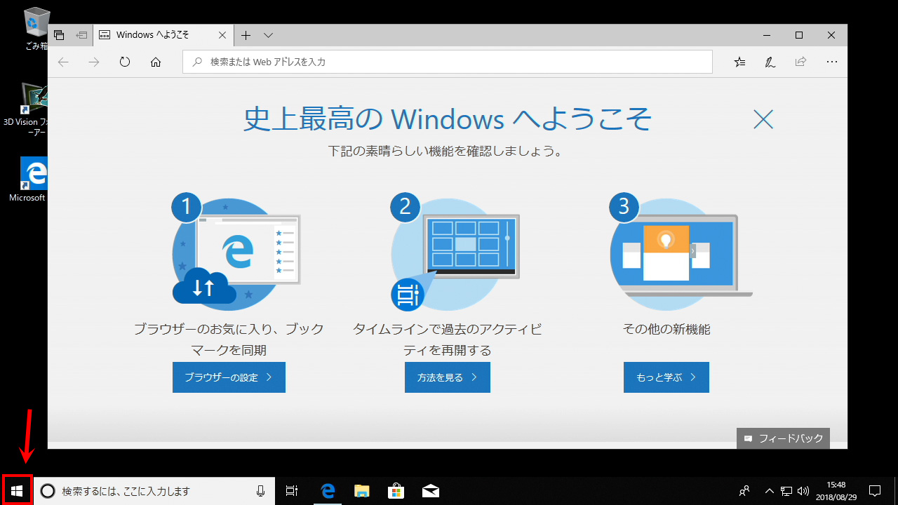The height and width of the screenshot is (505, 898).
Task: Select the Windows へようこそ tab
Action: tap(163, 35)
